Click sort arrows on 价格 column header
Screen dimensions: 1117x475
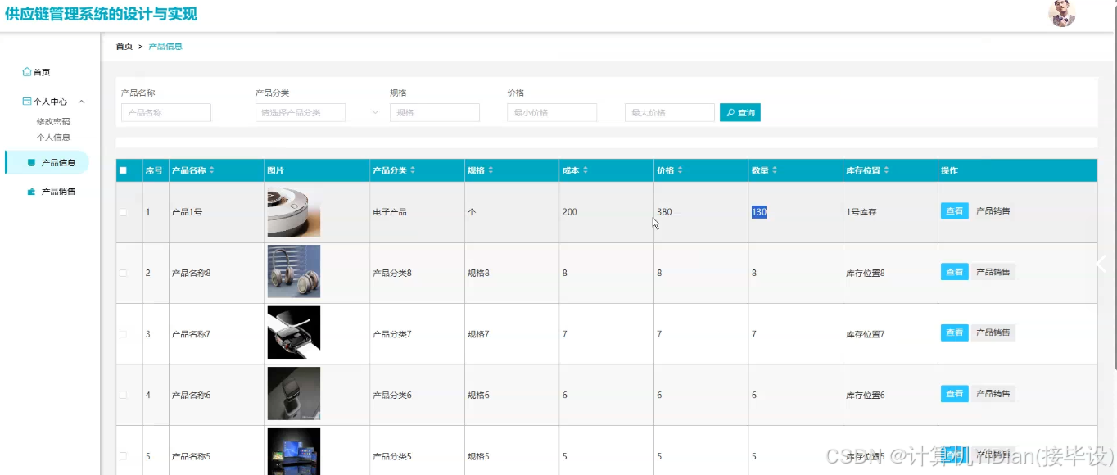coord(680,170)
